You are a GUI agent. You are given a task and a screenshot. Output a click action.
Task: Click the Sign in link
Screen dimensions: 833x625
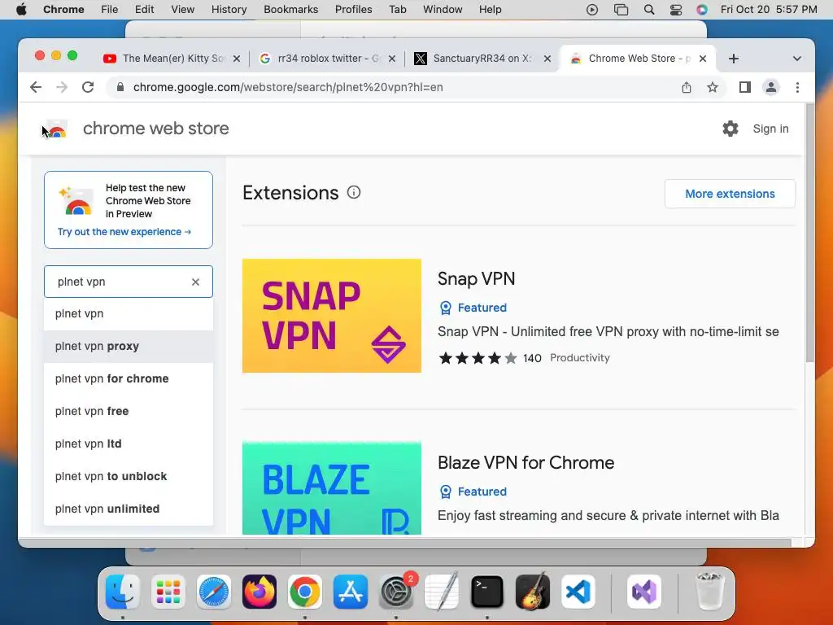770,129
